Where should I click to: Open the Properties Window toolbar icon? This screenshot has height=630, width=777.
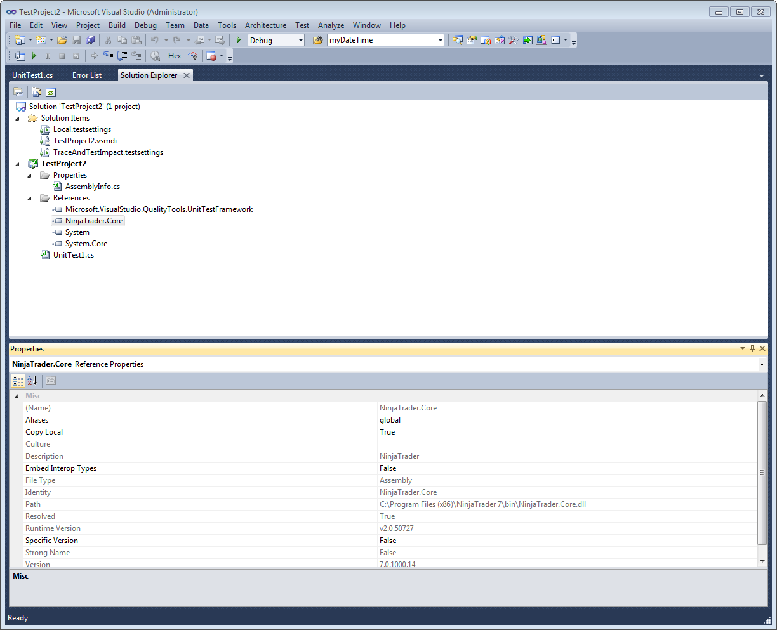pyautogui.click(x=472, y=40)
